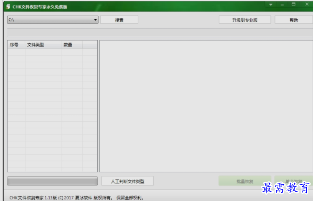Sort by the 序号 column header
This screenshot has width=313, height=201.
[16, 45]
